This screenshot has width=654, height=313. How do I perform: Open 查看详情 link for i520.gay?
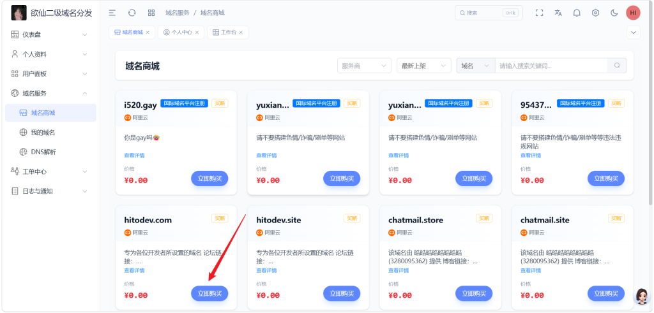coord(134,155)
